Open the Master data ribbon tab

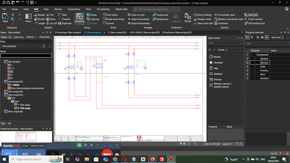[x=122, y=9]
